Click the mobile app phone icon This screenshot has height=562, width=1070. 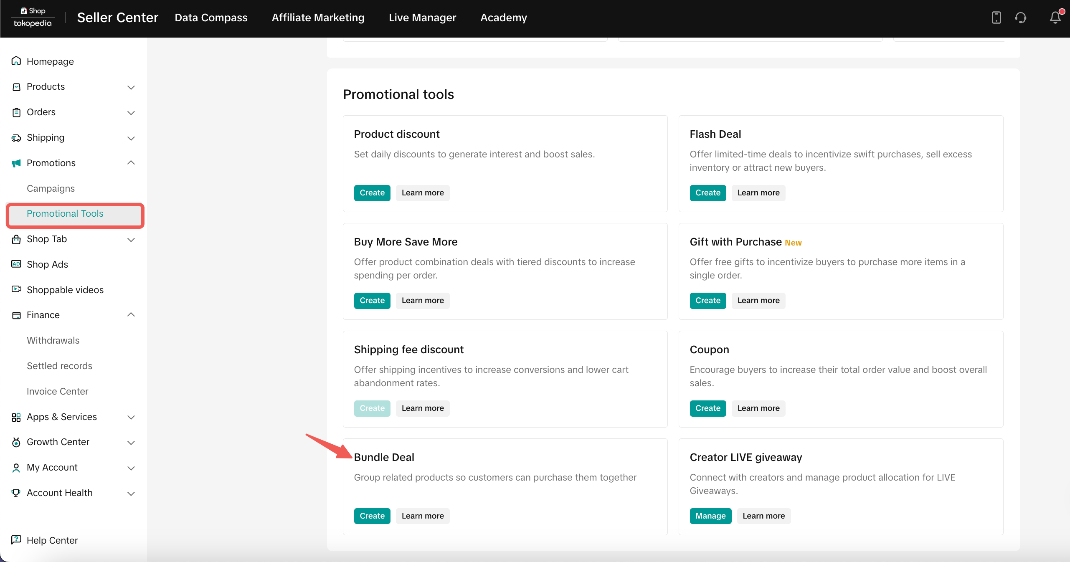click(996, 18)
